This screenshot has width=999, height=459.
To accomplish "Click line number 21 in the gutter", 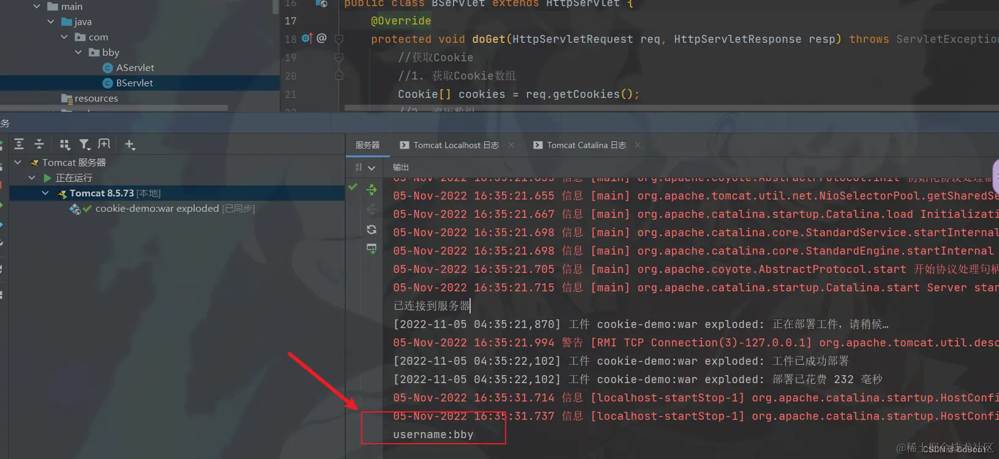I will [291, 94].
